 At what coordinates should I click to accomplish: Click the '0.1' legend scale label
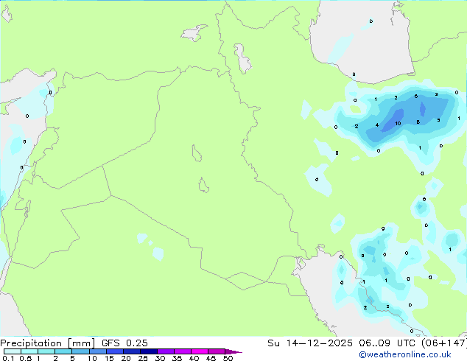click(7, 358)
